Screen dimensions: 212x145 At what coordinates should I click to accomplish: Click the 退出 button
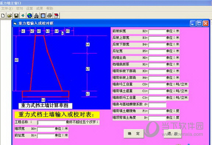172,134
